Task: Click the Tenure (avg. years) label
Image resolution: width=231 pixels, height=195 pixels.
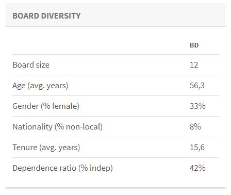Action: point(46,148)
